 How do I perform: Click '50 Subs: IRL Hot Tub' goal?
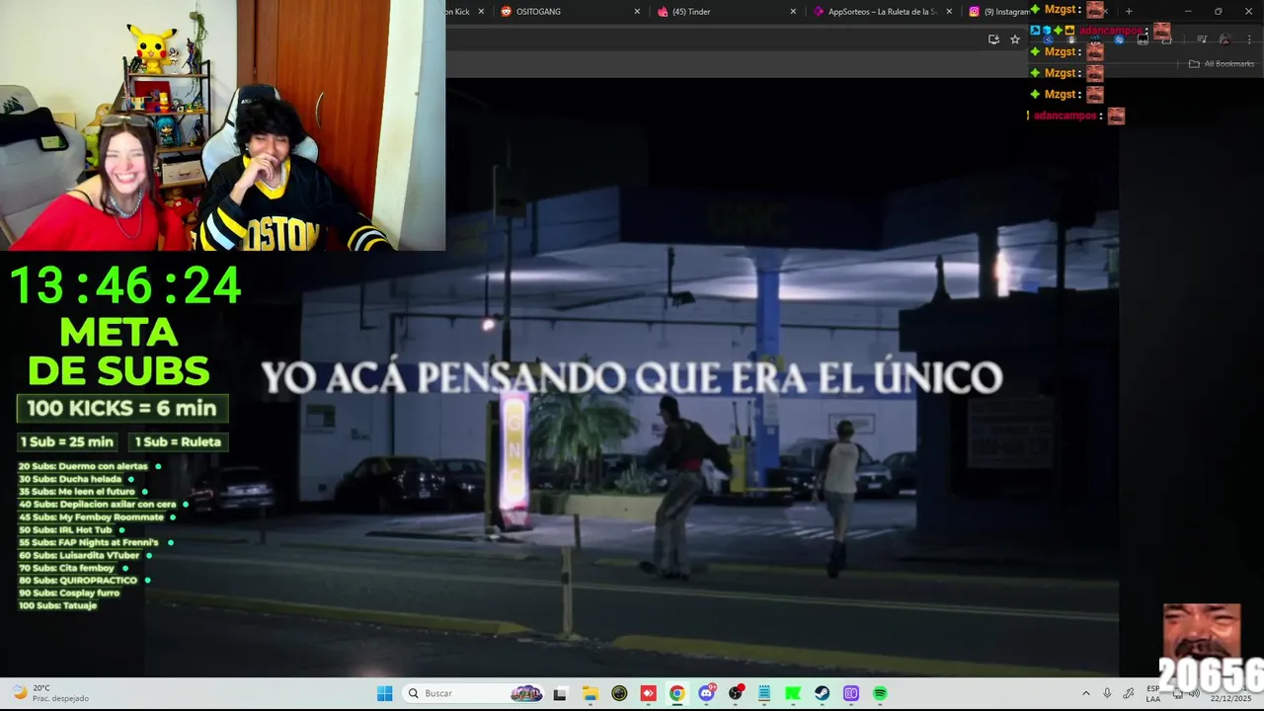65,530
